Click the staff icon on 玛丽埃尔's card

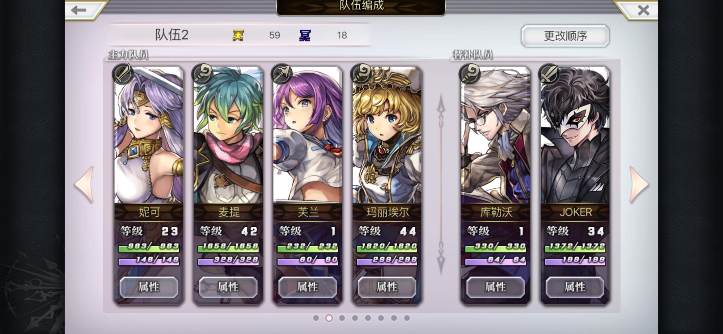point(361,74)
